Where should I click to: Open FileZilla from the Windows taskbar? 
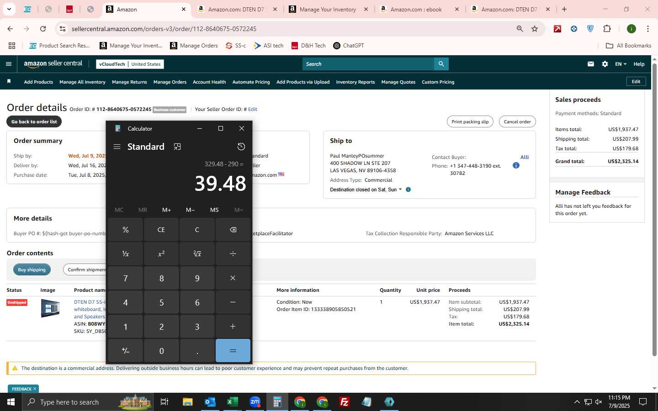click(345, 402)
